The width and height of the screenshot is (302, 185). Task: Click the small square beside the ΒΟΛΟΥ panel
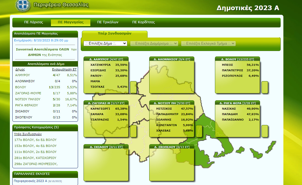pyautogui.click(x=265, y=87)
